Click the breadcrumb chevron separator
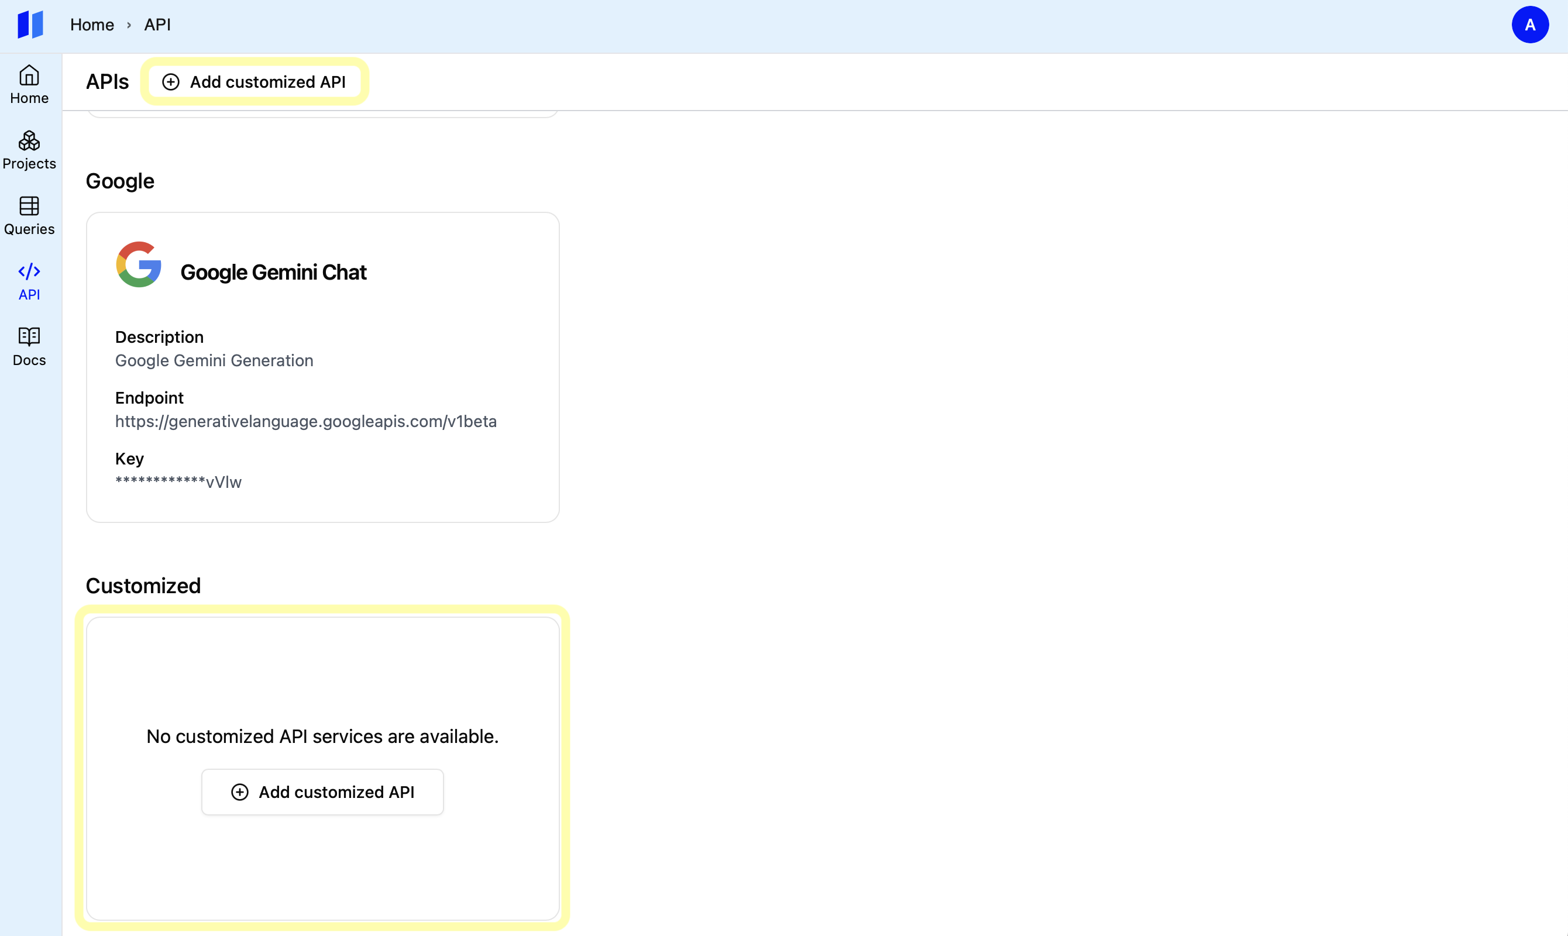The width and height of the screenshot is (1568, 936). click(129, 25)
